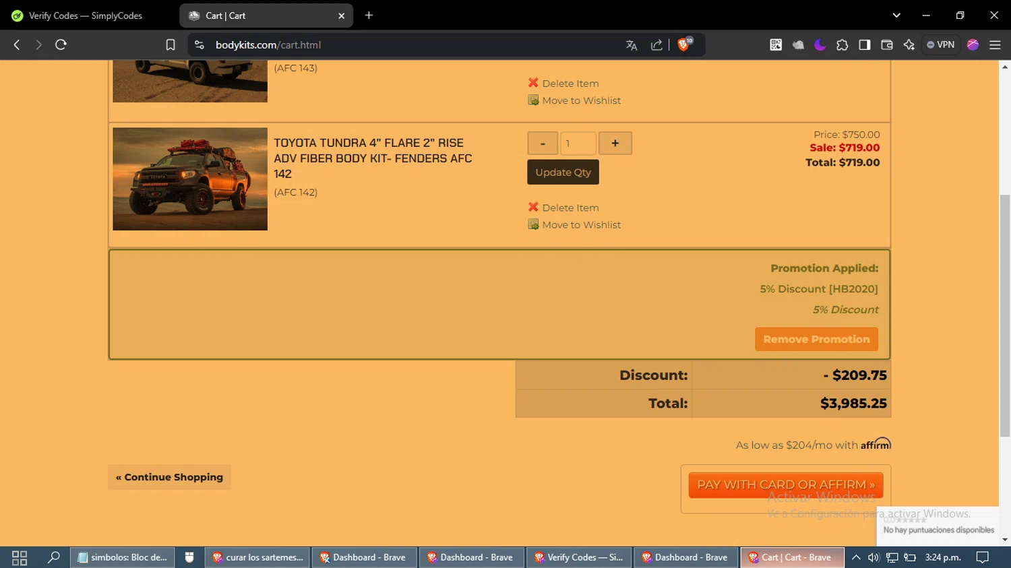Open Brave Shields lion icon
Screen dimensions: 1011x568
tap(684, 44)
